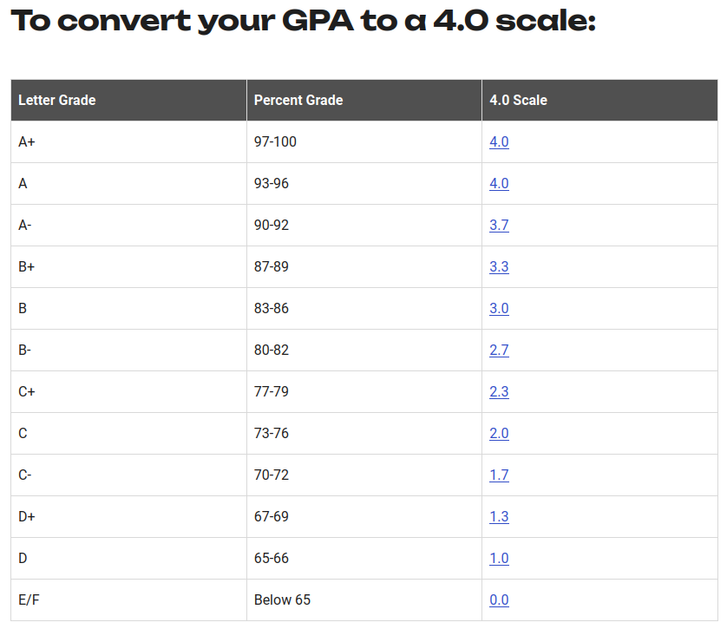Open the 1.0 scale link
Screen dimensions: 727x629
(x=499, y=559)
